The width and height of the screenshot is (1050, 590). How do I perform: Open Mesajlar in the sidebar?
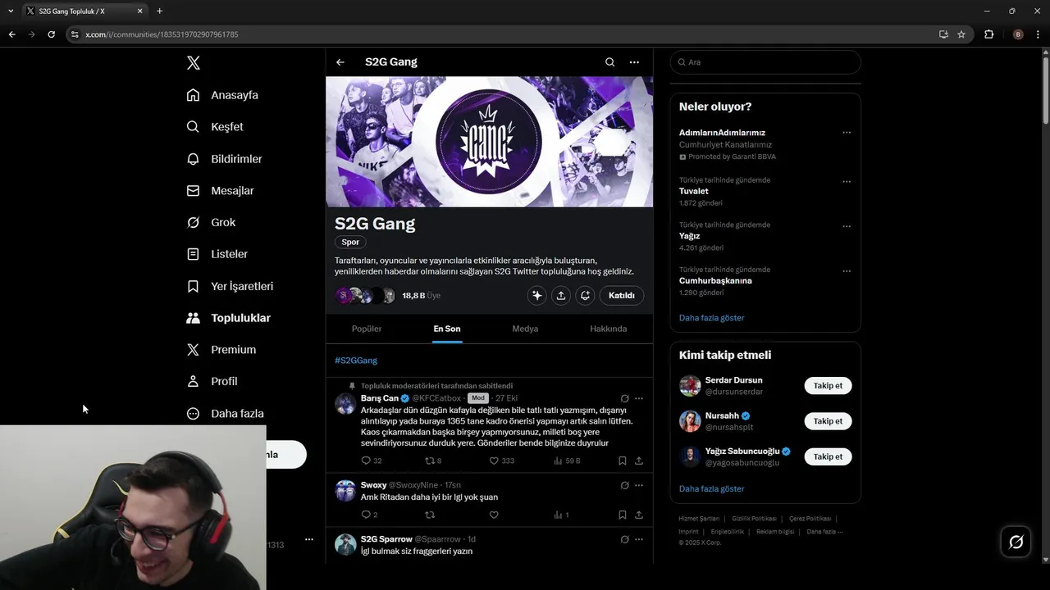coord(220,191)
